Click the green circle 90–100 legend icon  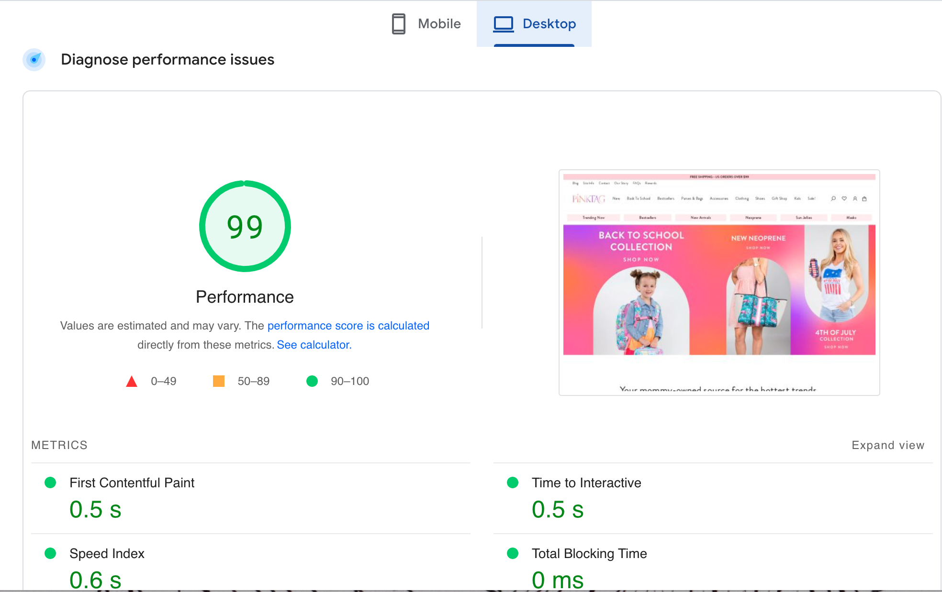pyautogui.click(x=312, y=381)
